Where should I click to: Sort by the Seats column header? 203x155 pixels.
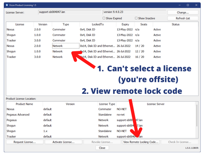(x=144, y=24)
